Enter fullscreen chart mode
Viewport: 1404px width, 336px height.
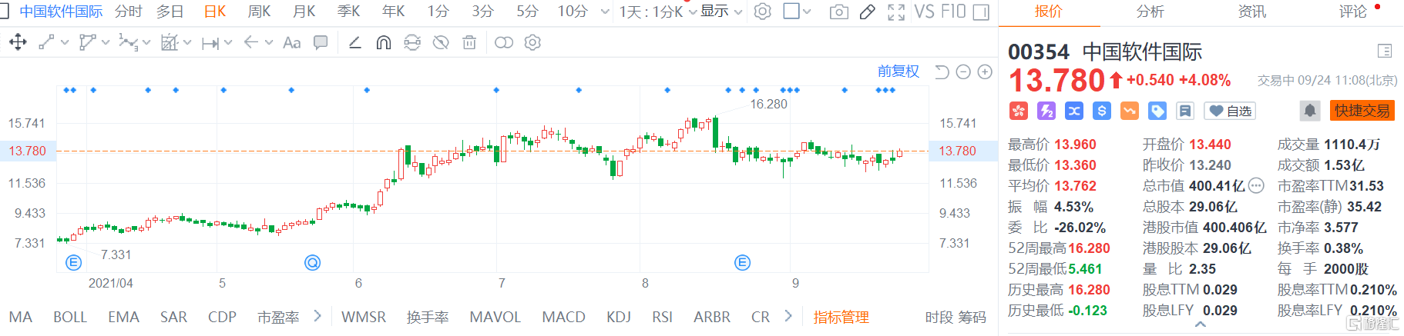895,12
